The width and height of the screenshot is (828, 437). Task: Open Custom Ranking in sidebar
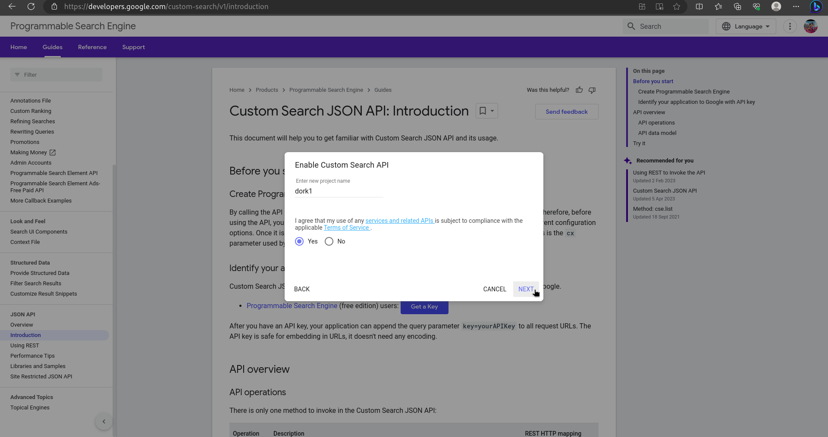31,111
